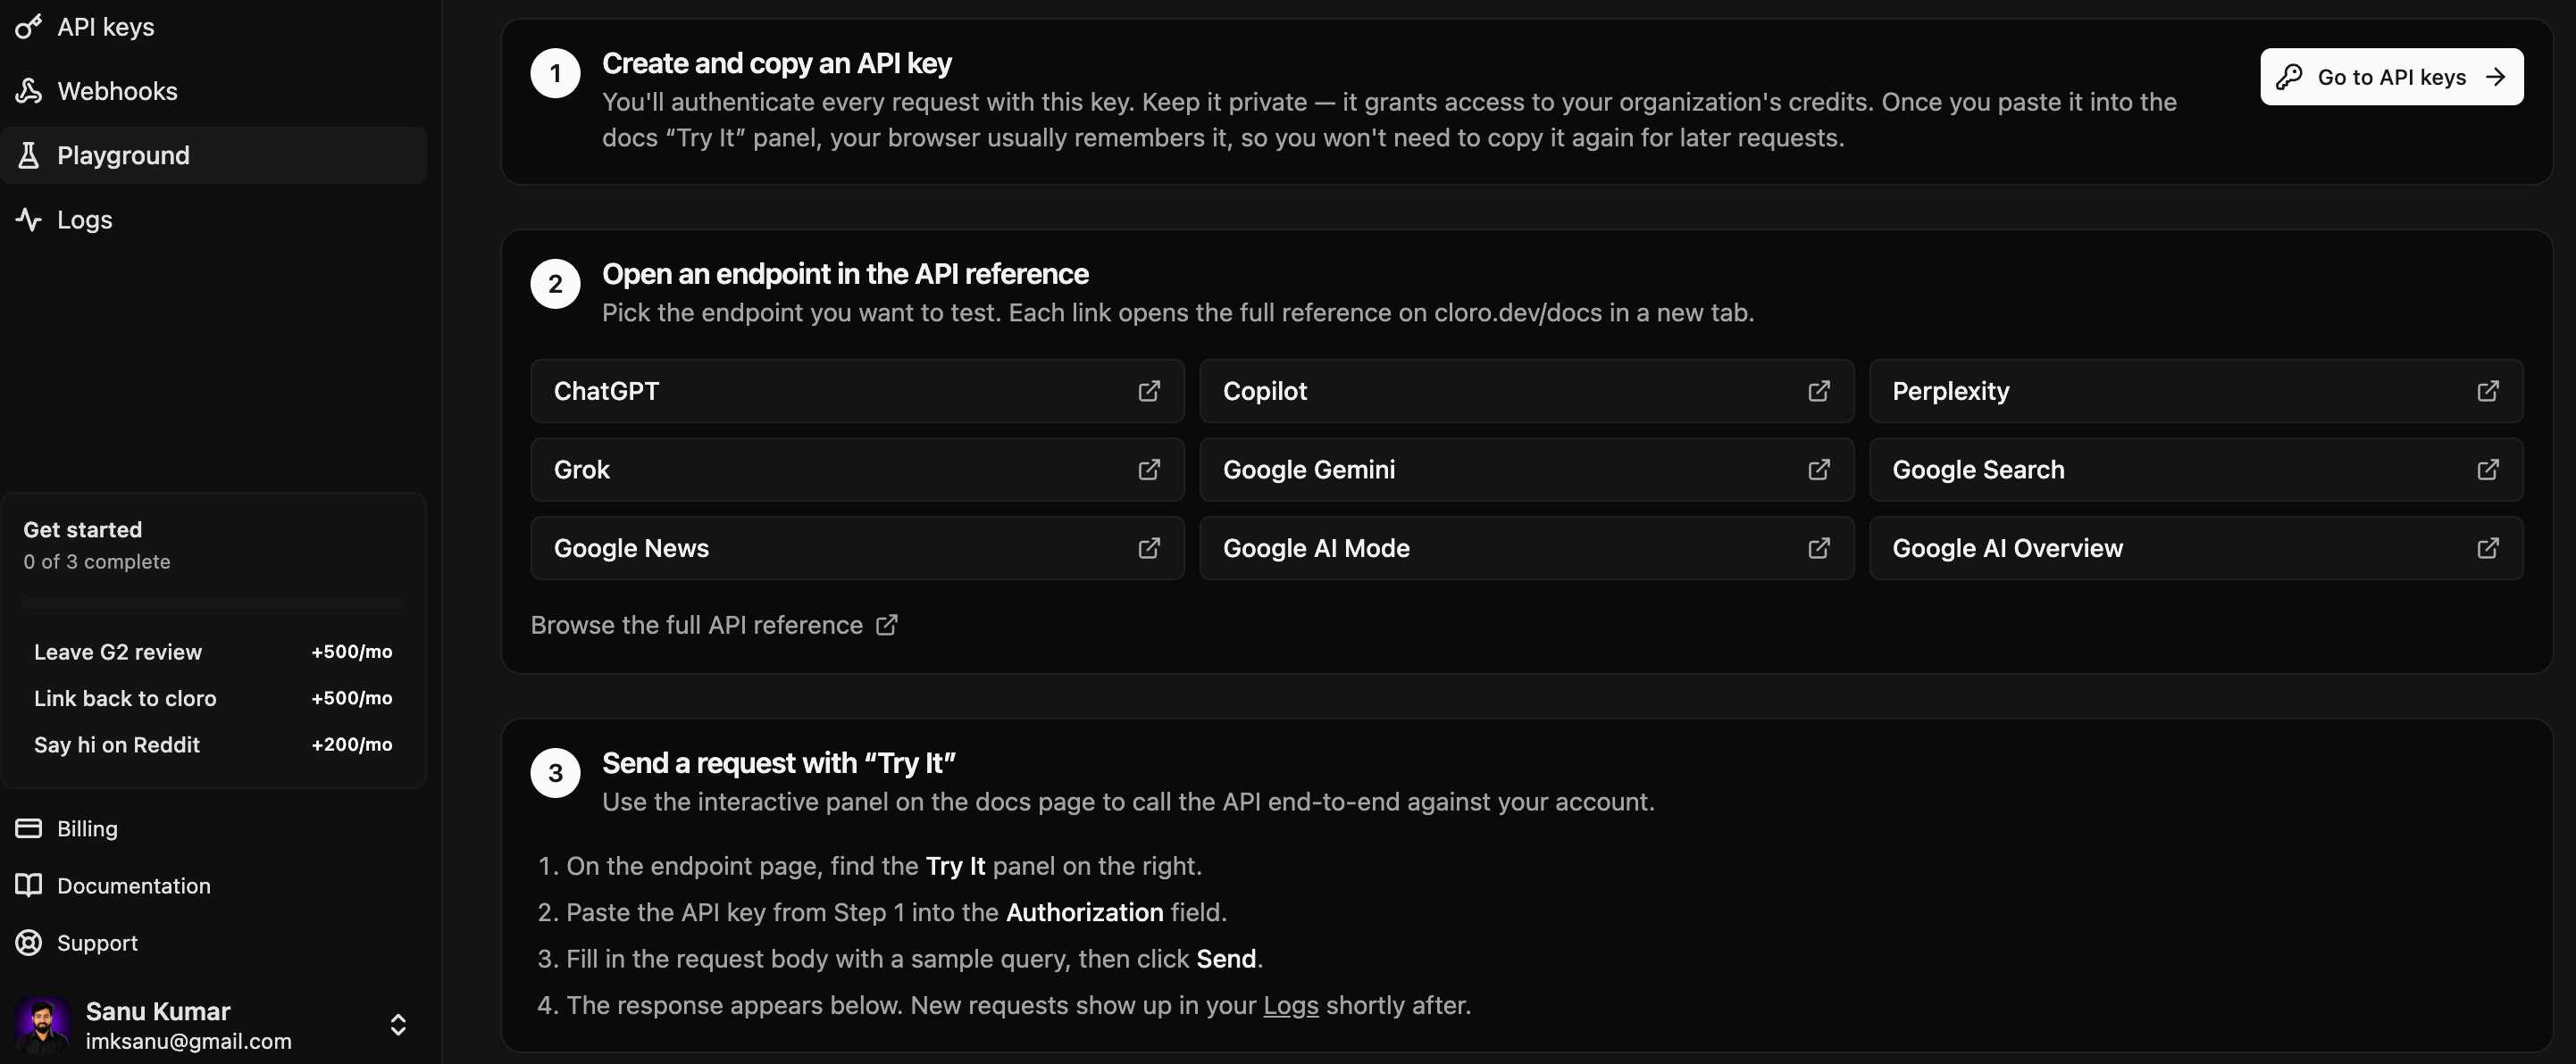Click the Sanu Kumar account name
Screen dimensions: 2576x1064
point(158,1011)
